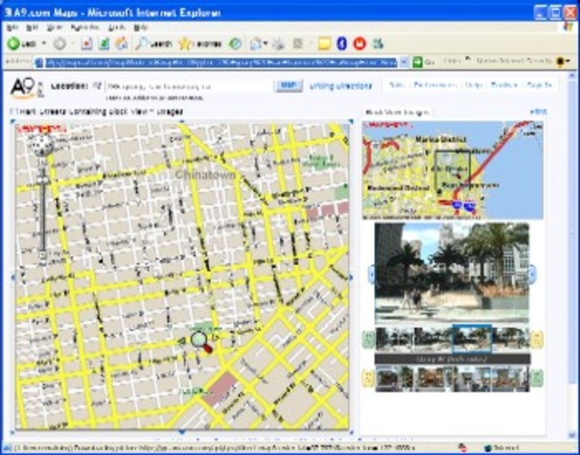Open the Driving Directions link
This screenshot has height=455, width=580.
pos(340,86)
